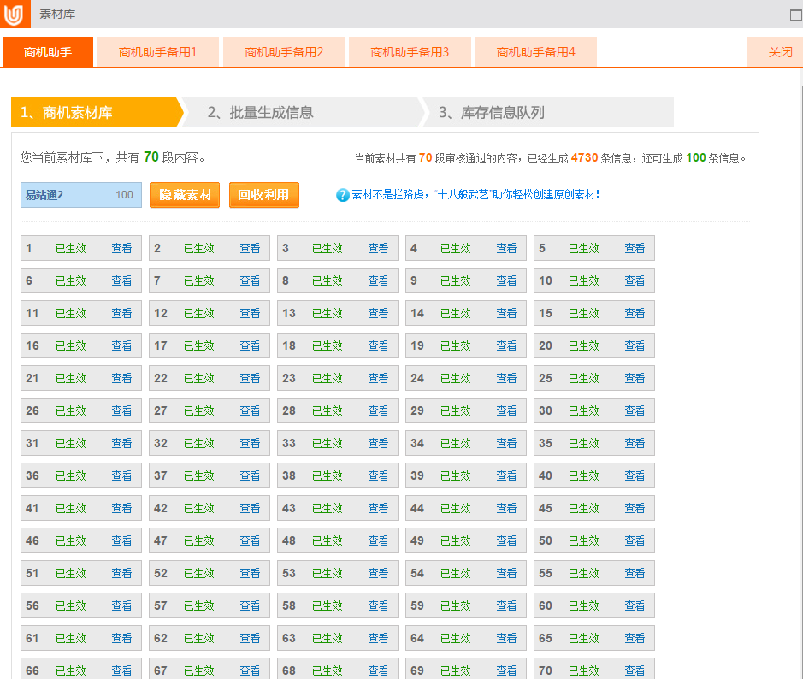Image resolution: width=803 pixels, height=679 pixels.
Task: Click the maximize window icon
Action: tap(795, 15)
